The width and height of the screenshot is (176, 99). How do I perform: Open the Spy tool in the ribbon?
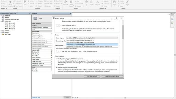tap(4, 4)
